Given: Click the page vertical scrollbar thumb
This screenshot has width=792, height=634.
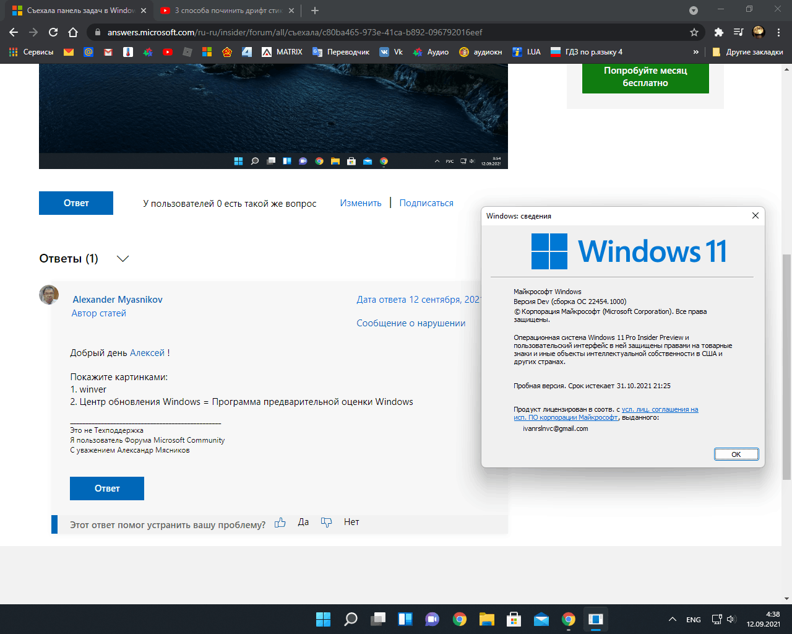Looking at the screenshot, I should [787, 367].
